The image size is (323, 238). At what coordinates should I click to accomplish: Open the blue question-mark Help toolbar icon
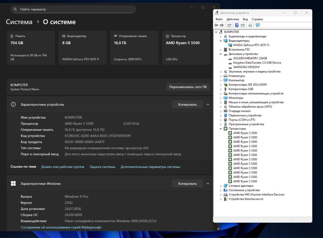pyautogui.click(x=237, y=25)
